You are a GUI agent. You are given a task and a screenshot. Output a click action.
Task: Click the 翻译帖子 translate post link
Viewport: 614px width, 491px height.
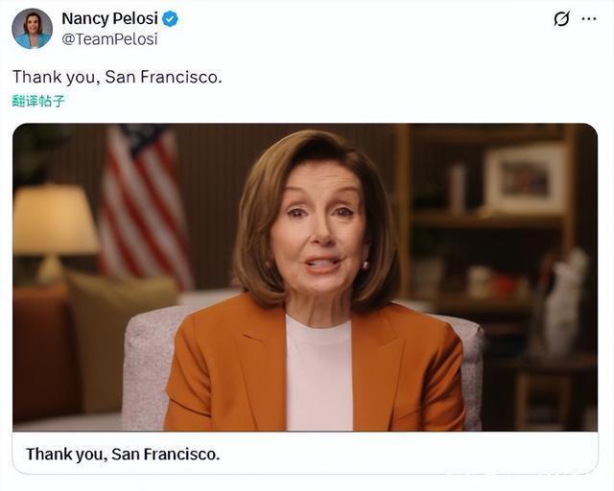(x=38, y=101)
